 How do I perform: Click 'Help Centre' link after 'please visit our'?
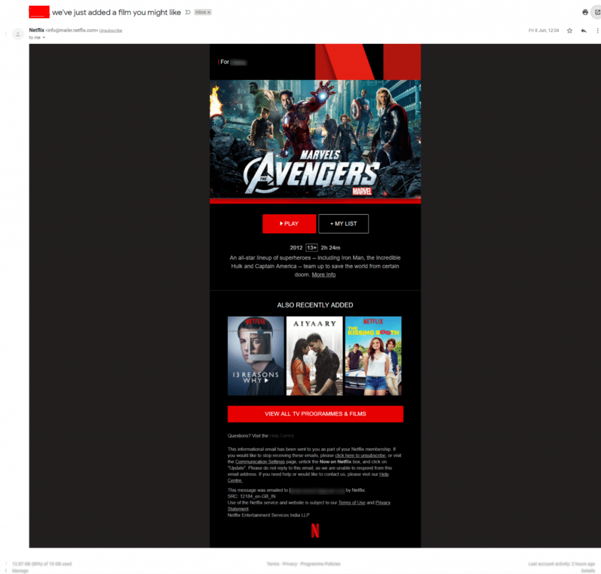click(384, 474)
